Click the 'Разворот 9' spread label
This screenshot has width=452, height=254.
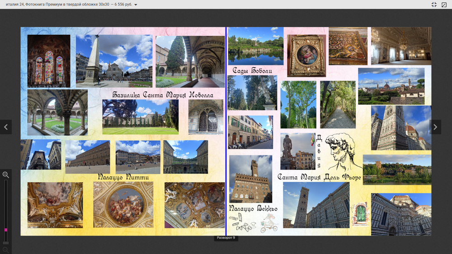coord(226,238)
